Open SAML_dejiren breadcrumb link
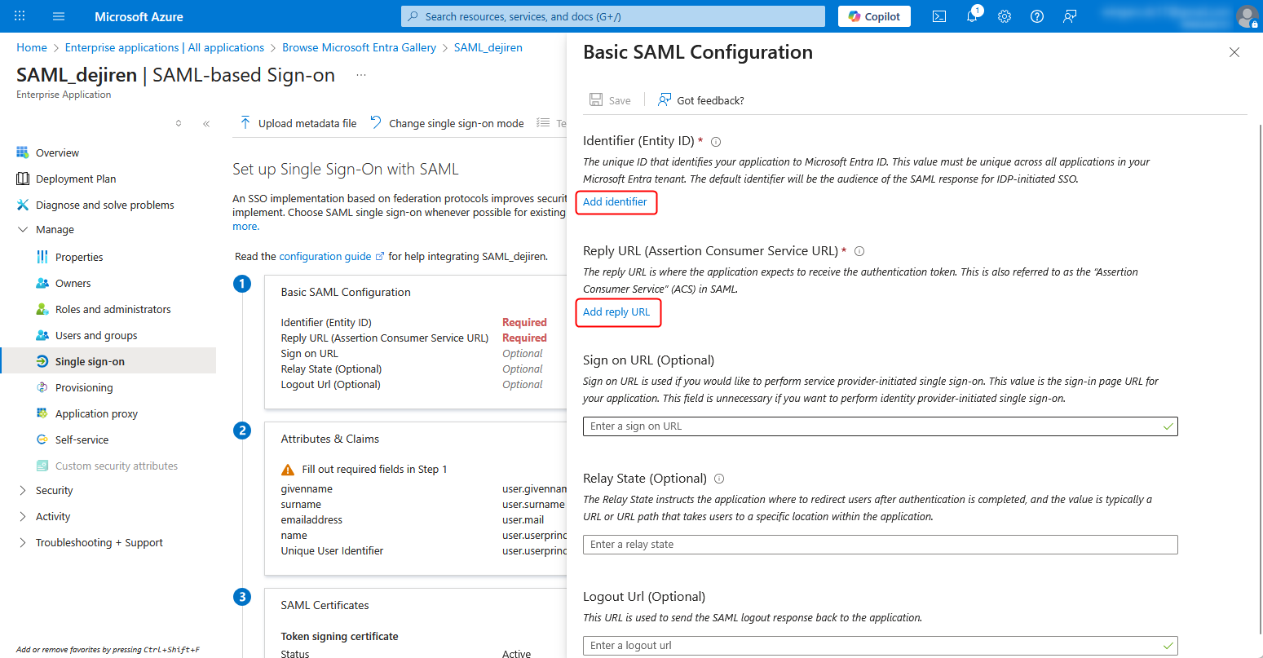 [488, 47]
